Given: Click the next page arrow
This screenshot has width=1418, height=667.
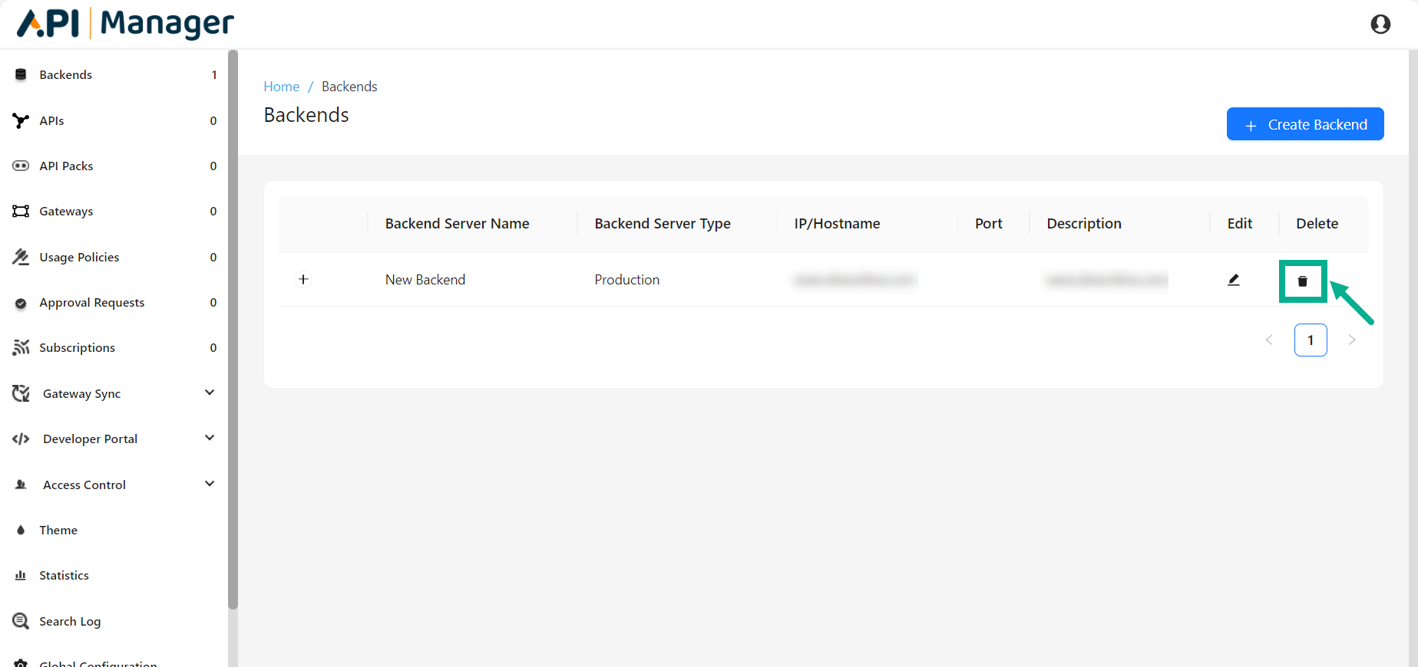Looking at the screenshot, I should [1352, 340].
